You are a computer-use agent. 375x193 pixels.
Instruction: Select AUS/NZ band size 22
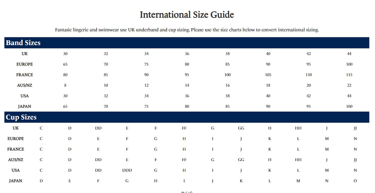pyautogui.click(x=349, y=85)
